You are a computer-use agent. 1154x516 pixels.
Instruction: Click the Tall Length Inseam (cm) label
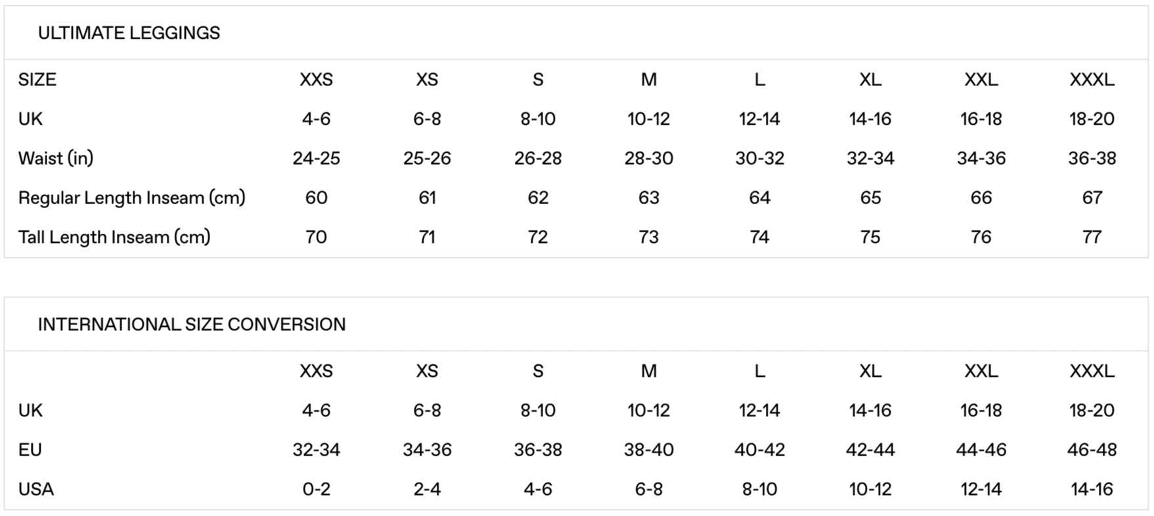(114, 237)
